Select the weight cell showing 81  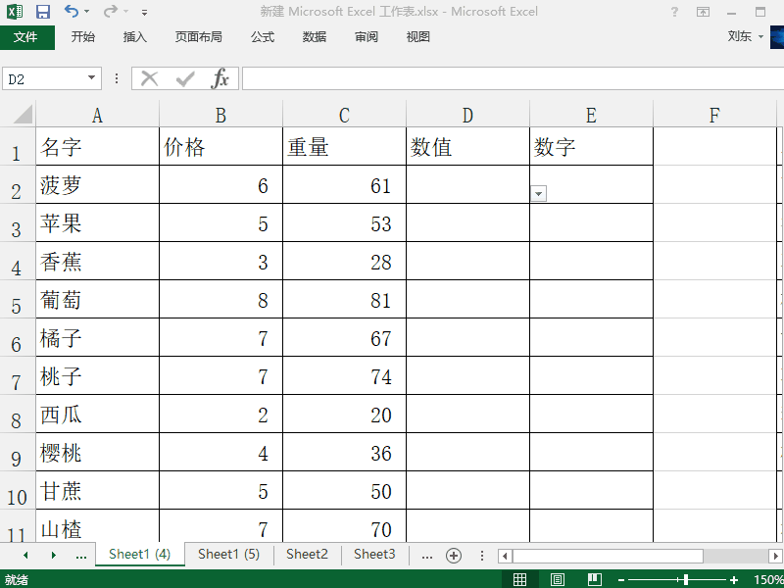coord(345,299)
